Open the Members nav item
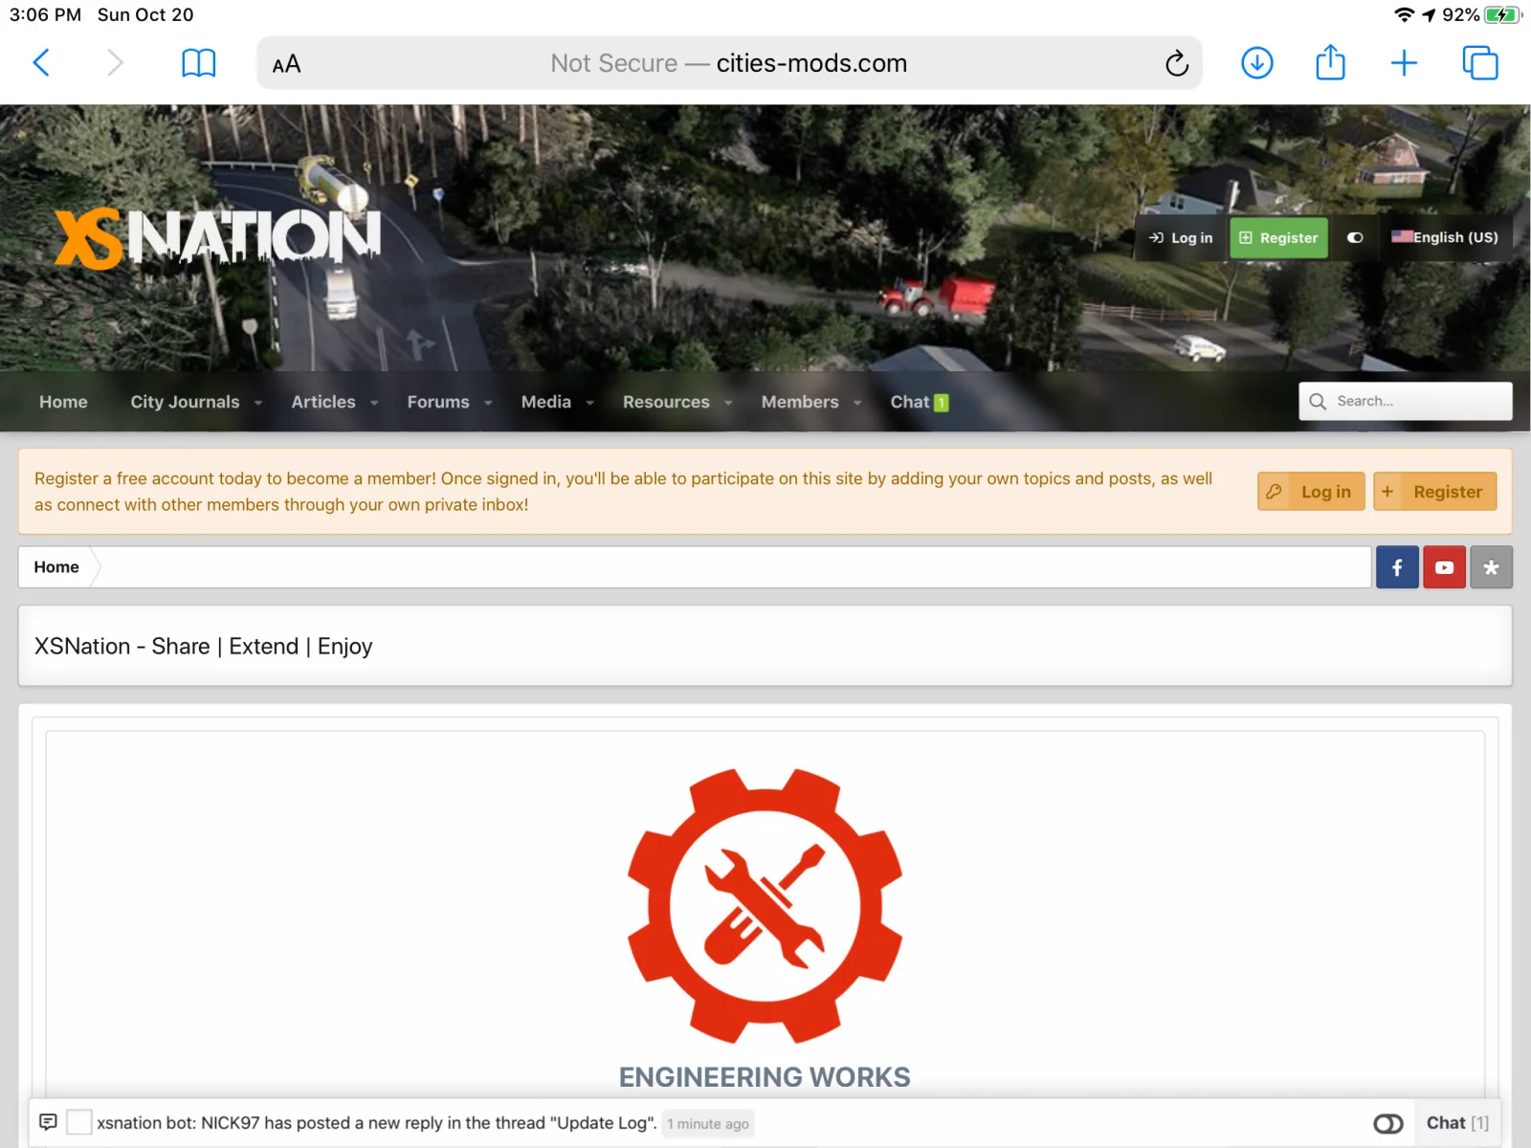This screenshot has height=1148, width=1531. (800, 402)
